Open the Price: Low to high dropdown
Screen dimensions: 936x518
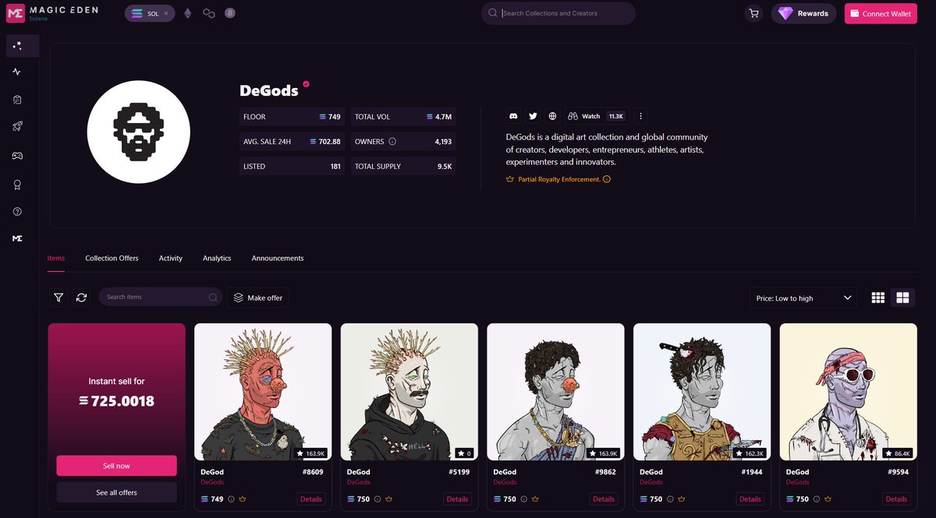[803, 298]
